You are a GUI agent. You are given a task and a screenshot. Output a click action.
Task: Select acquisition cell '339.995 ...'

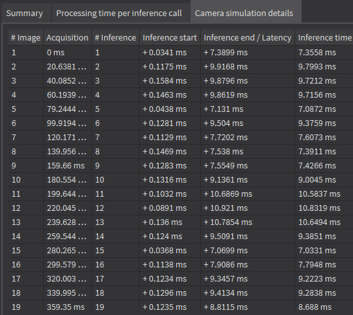click(x=68, y=293)
